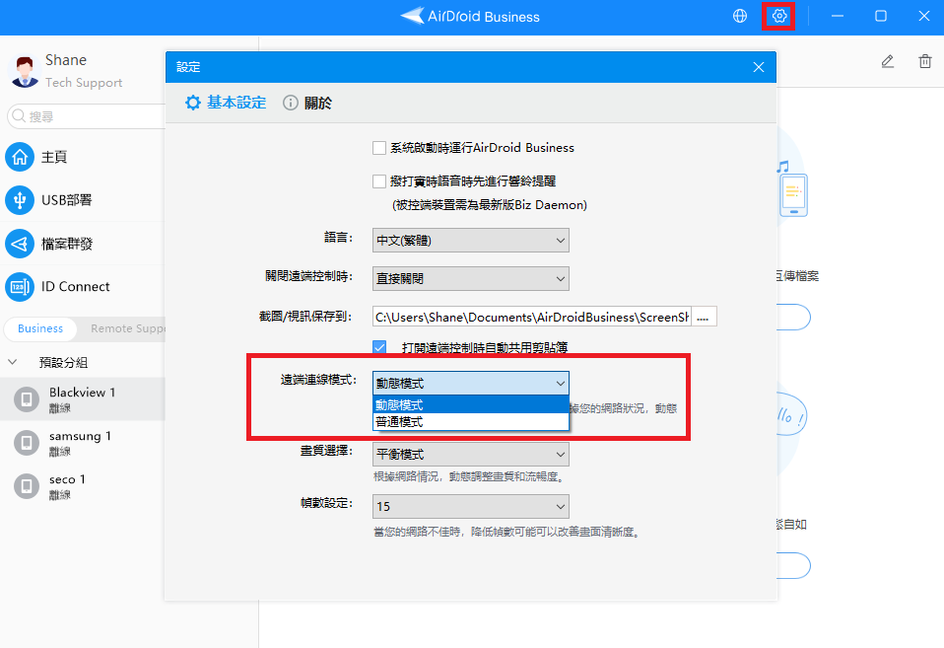The height and width of the screenshot is (648, 944).
Task: Click the trash delete icon
Action: (x=925, y=61)
